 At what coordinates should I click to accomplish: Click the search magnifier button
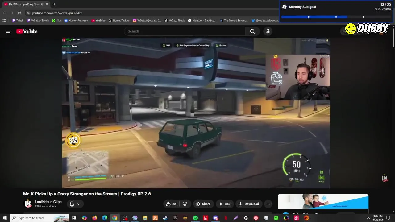(x=252, y=31)
